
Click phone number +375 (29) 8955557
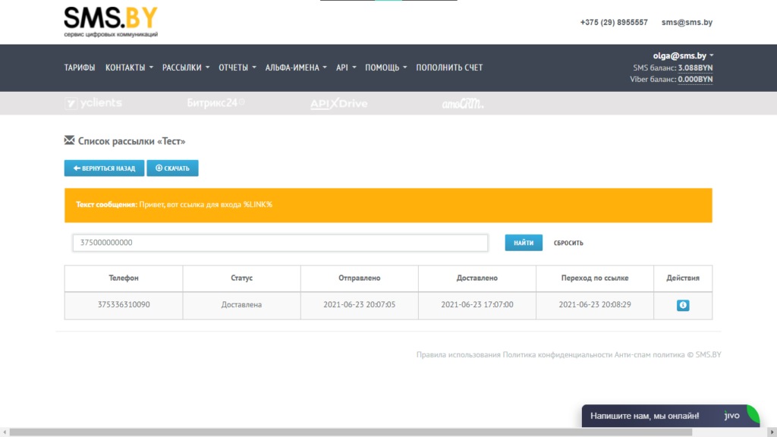[613, 22]
